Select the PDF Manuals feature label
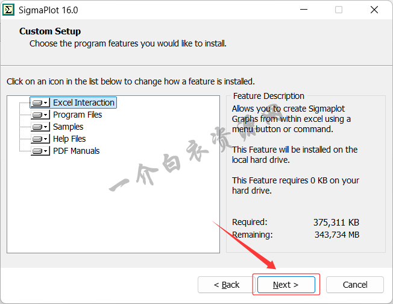 76,151
